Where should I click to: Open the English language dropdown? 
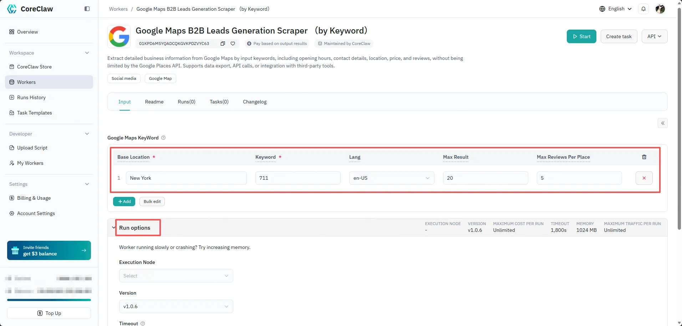pyautogui.click(x=616, y=9)
